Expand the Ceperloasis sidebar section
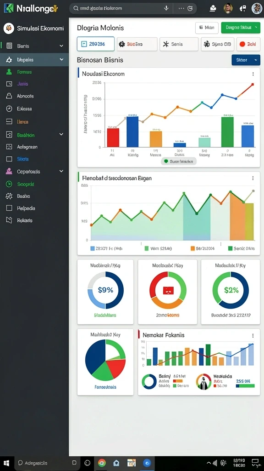264x471 pixels. pyautogui.click(x=34, y=172)
